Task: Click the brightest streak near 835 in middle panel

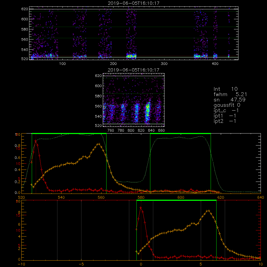Action: click(147, 111)
